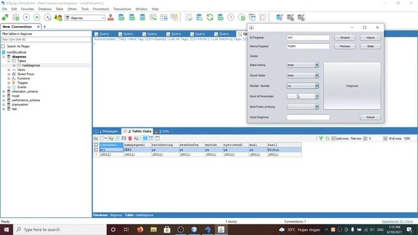Add a new connection tab with plus

[x=44, y=27]
